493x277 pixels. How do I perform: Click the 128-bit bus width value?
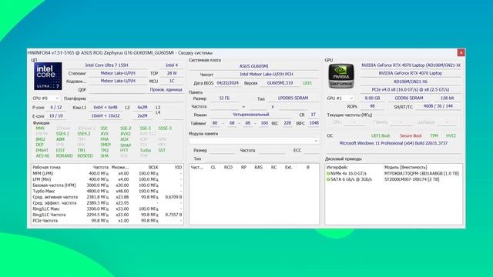pyautogui.click(x=447, y=98)
